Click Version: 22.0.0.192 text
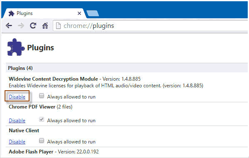The width and height of the screenshot is (249, 158). [x=78, y=152]
